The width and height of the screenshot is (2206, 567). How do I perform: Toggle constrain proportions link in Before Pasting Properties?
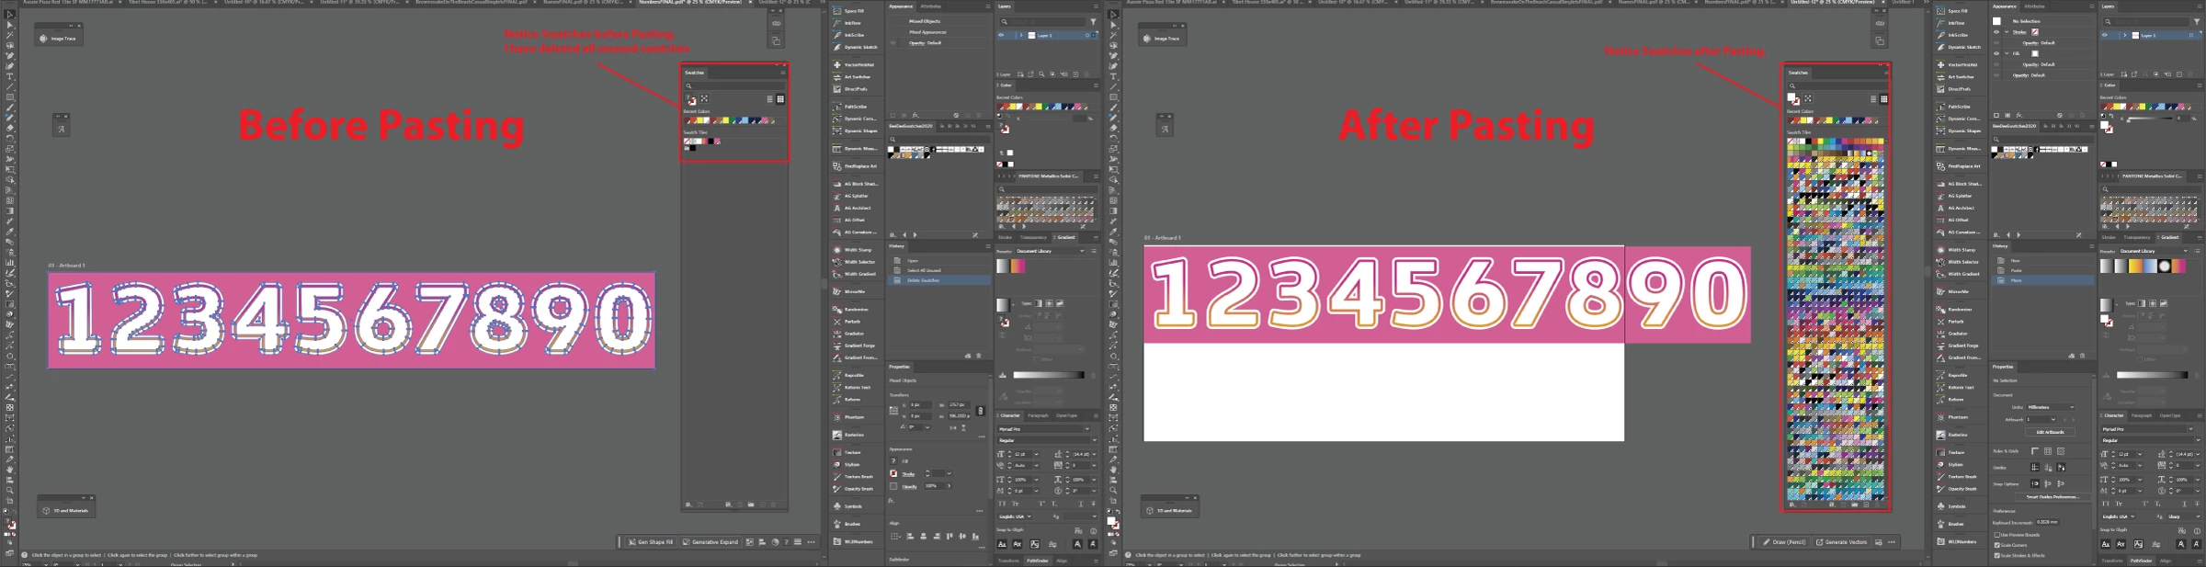[981, 411]
